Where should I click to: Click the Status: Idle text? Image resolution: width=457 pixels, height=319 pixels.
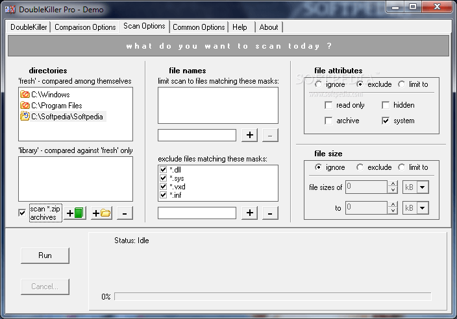pyautogui.click(x=132, y=241)
